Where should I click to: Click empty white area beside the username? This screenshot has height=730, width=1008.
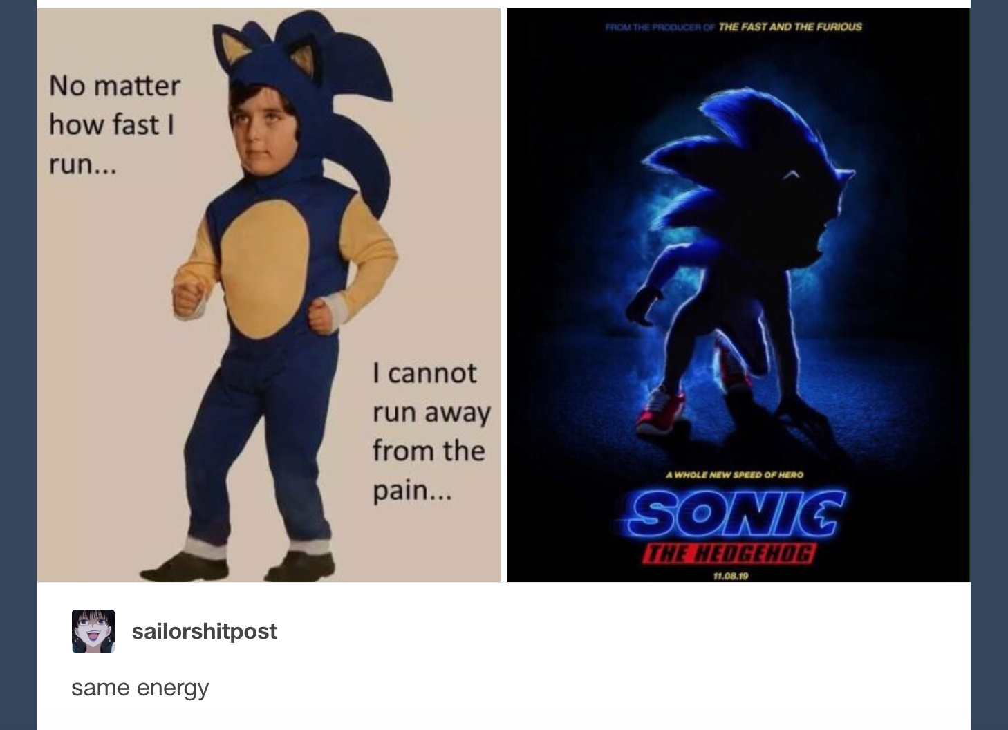[x=608, y=631]
